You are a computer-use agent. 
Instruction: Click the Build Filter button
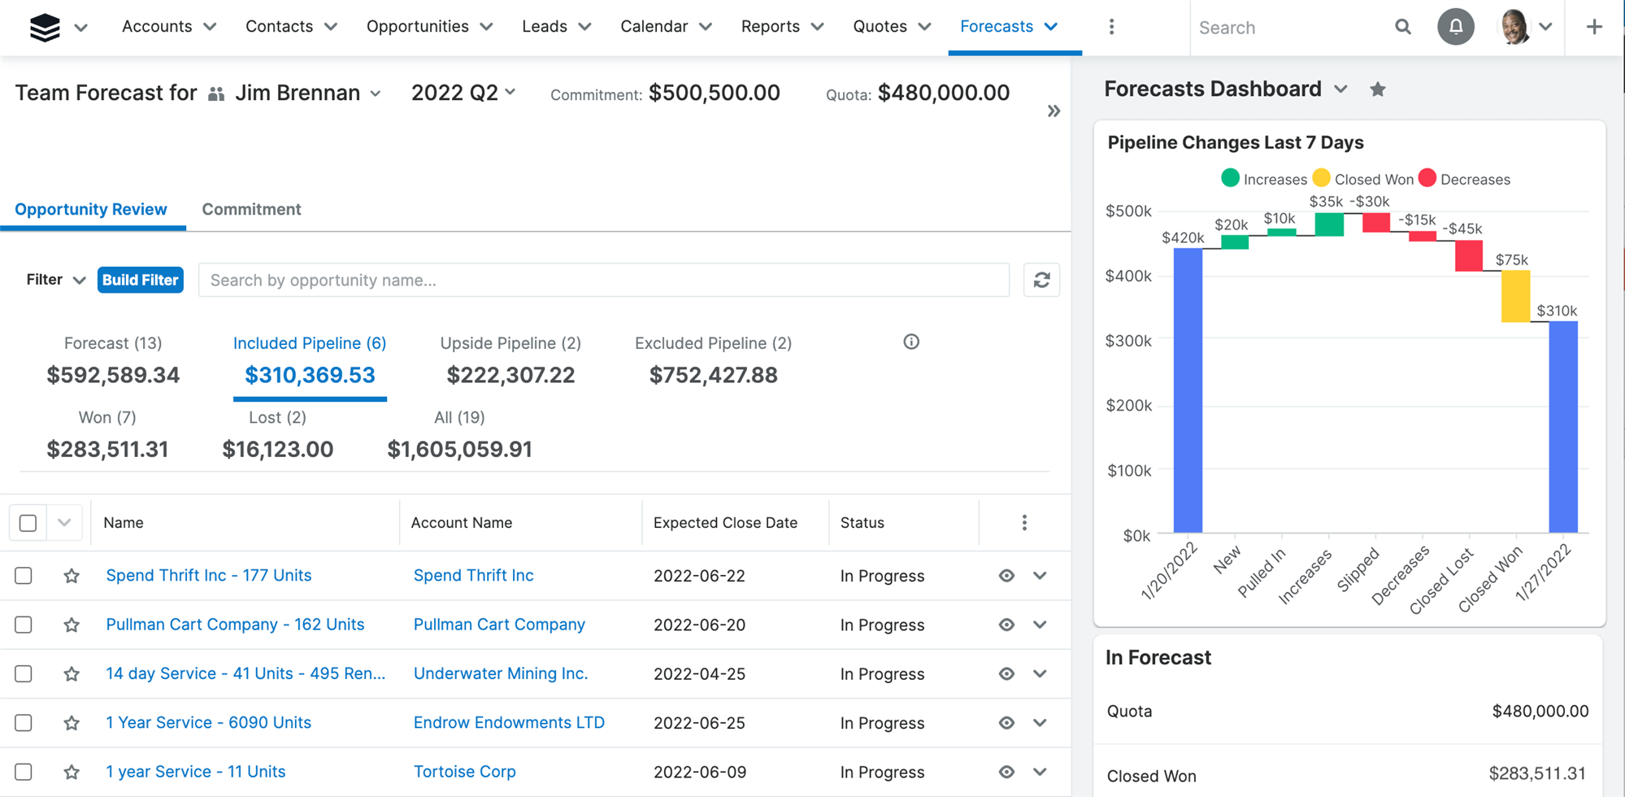[140, 280]
